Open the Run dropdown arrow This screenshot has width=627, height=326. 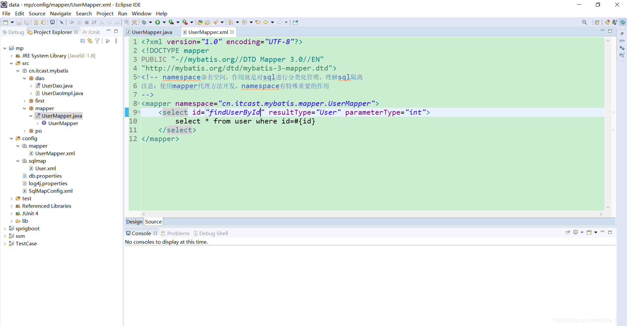pos(164,22)
